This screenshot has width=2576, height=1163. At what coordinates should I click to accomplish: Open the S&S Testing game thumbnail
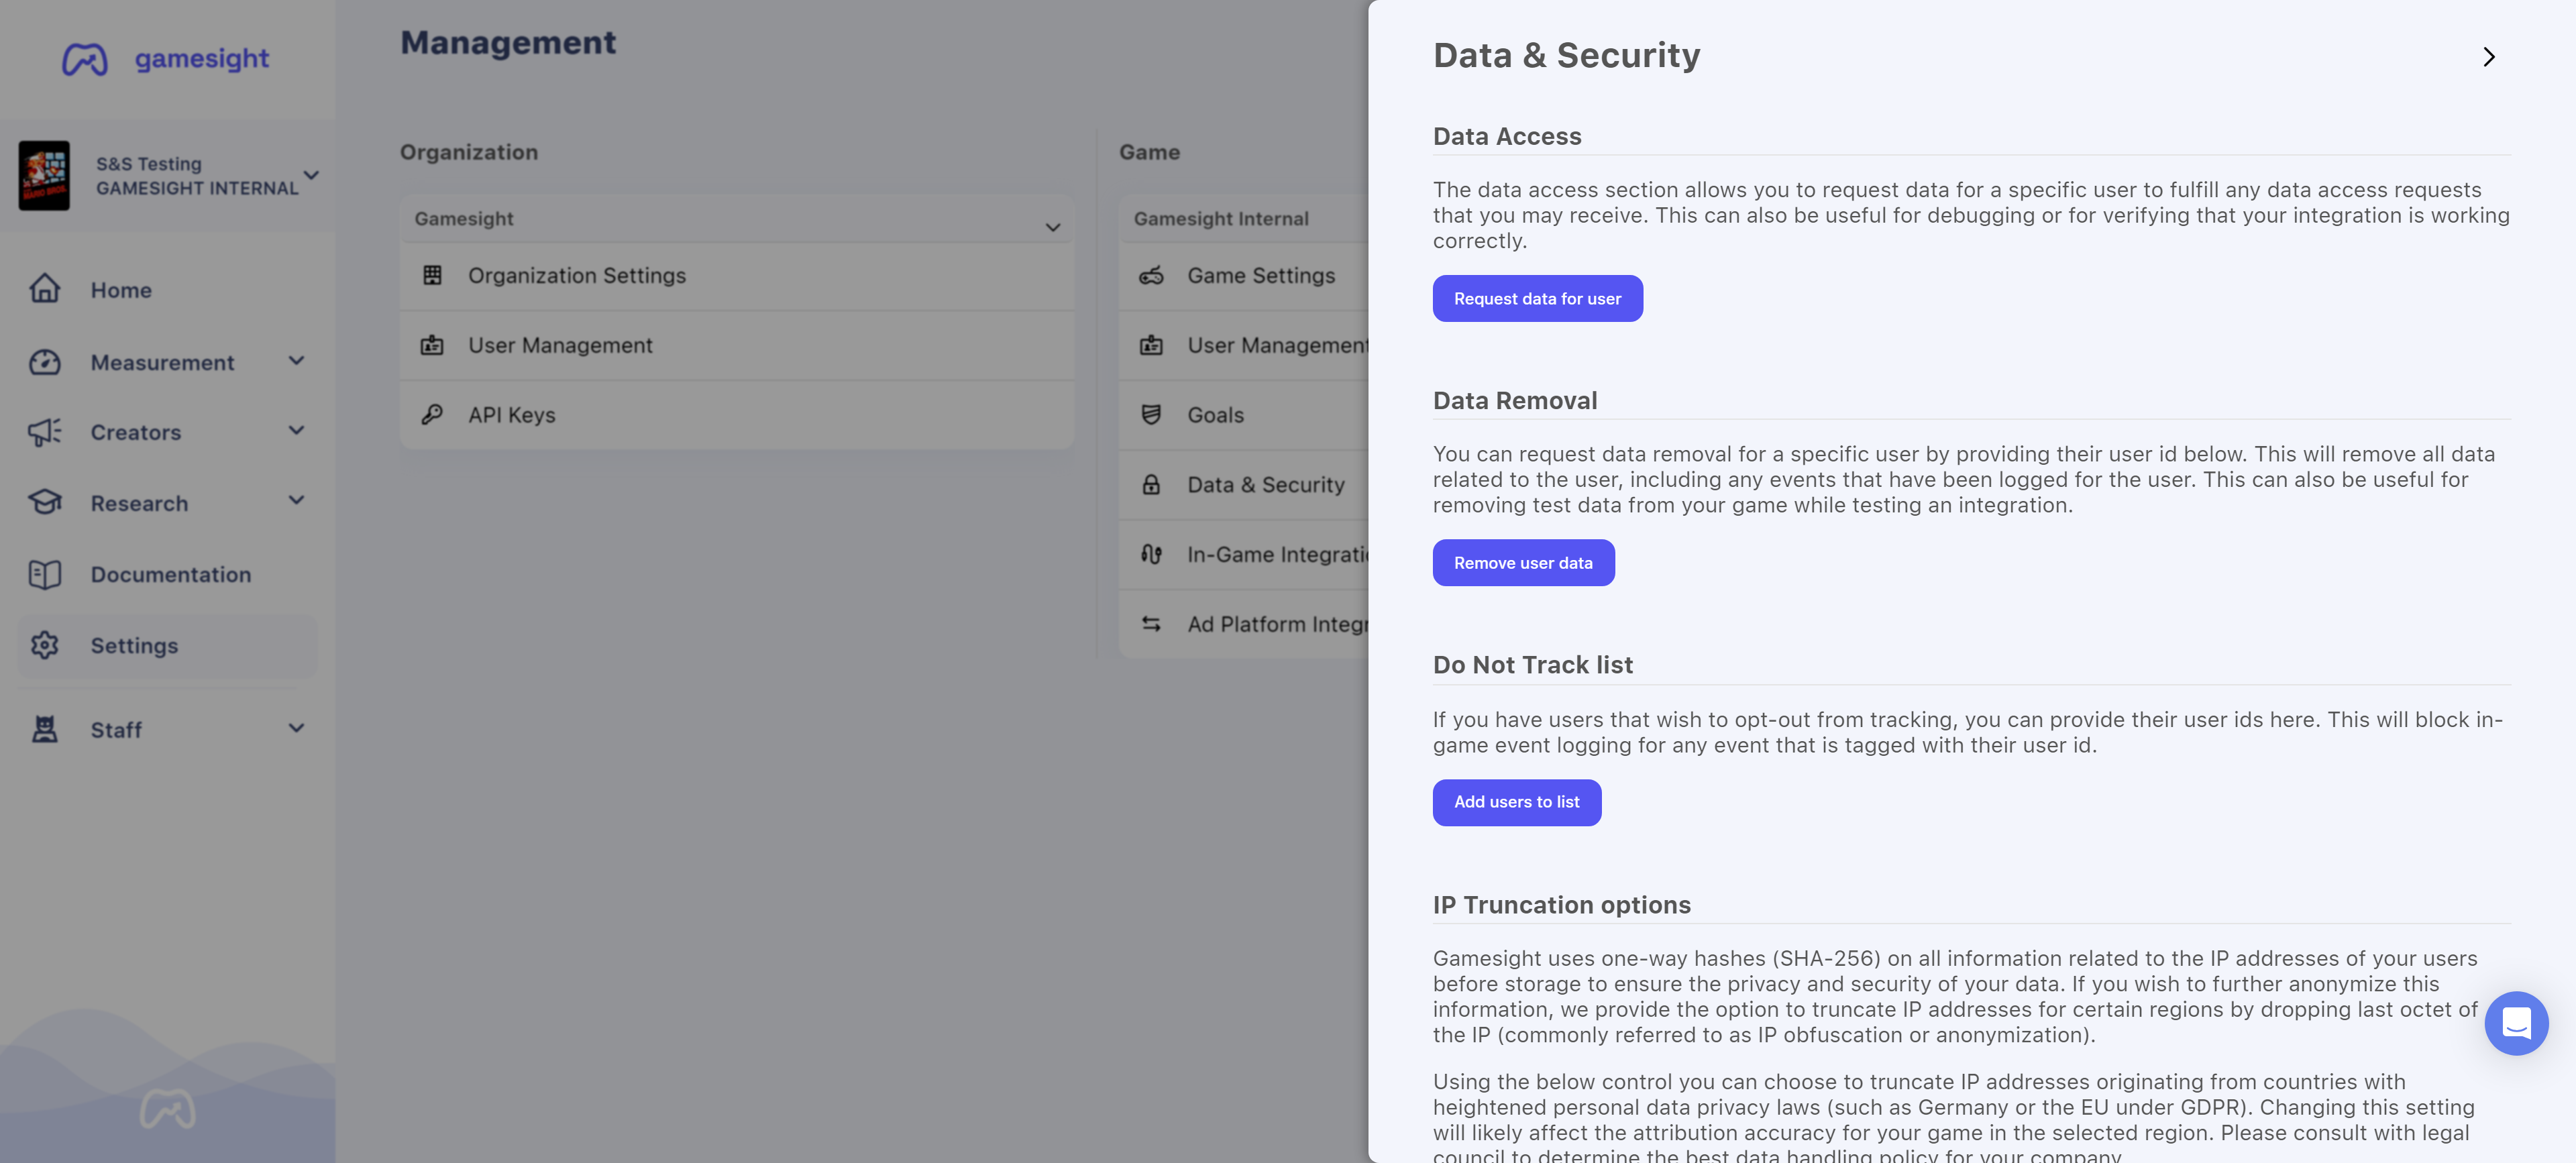click(x=44, y=175)
